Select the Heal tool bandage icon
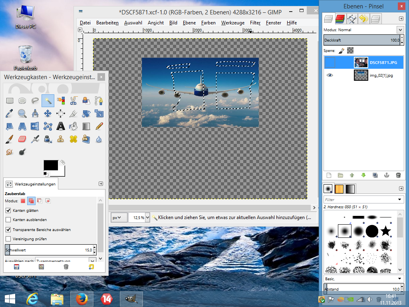The image size is (409, 307). (73, 139)
